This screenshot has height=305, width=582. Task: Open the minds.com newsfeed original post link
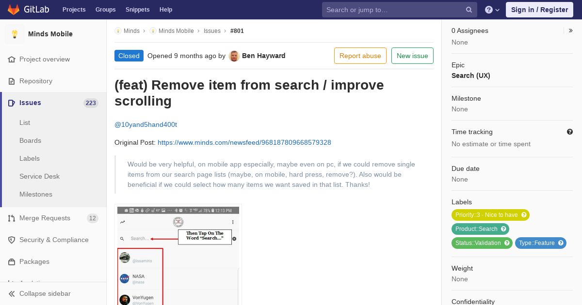[244, 142]
